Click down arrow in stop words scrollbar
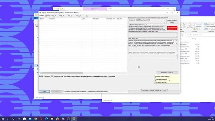 tap(177, 44)
